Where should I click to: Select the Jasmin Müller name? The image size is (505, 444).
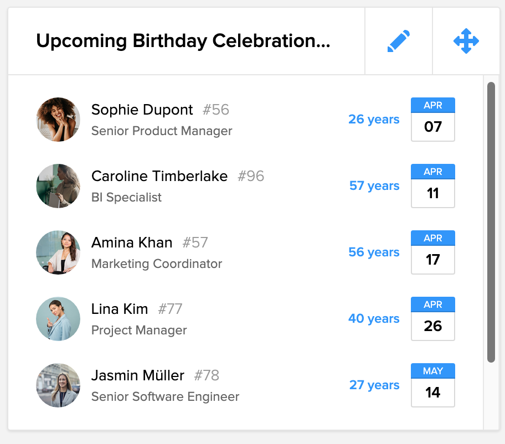point(138,375)
